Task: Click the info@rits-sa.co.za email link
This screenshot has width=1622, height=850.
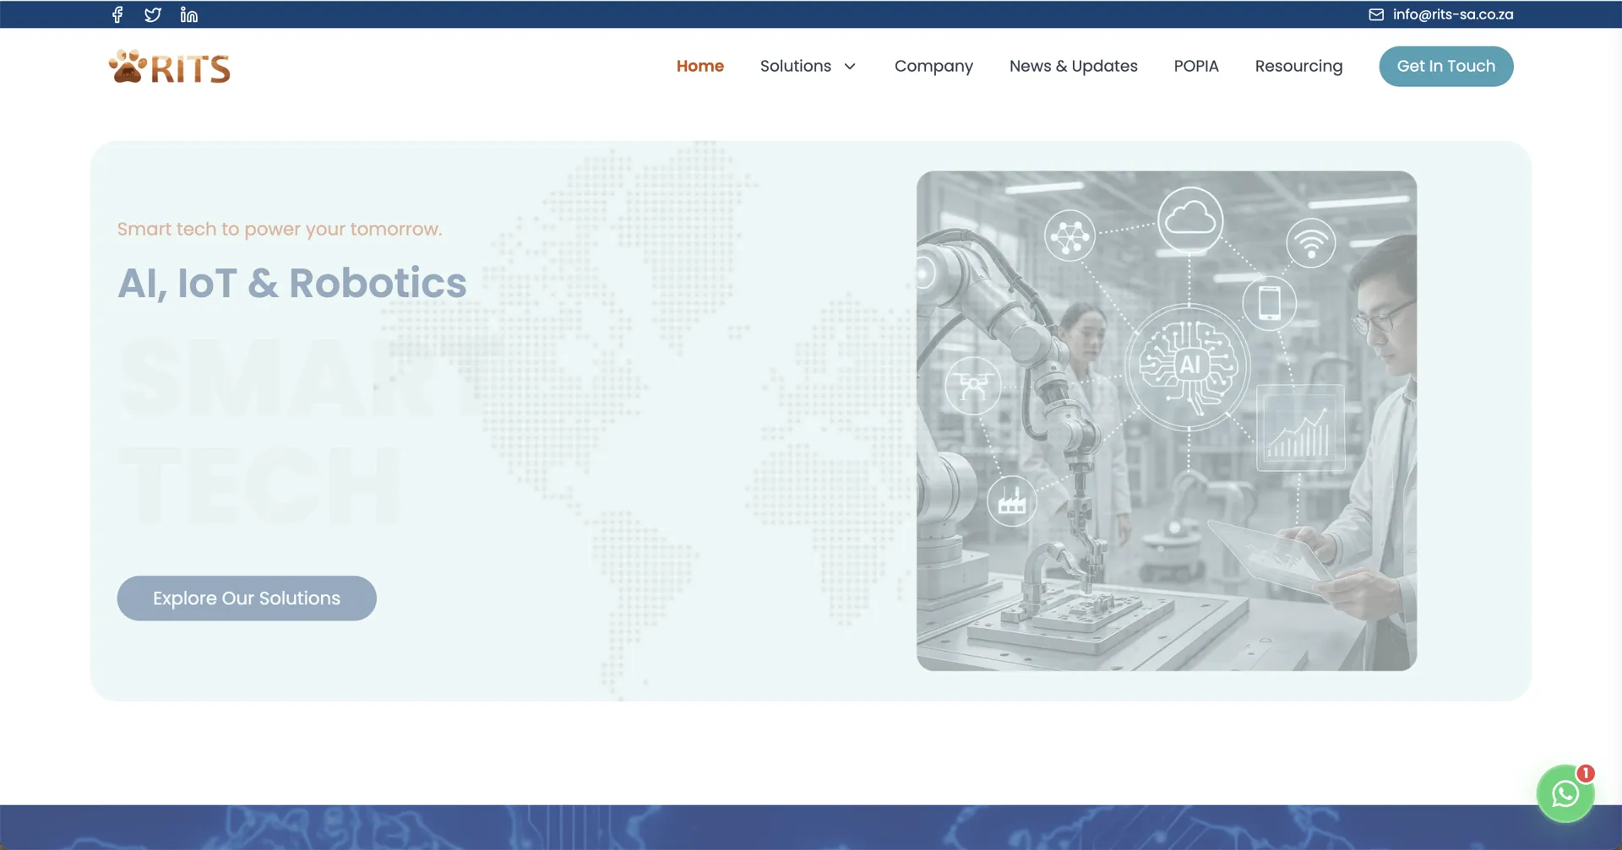Action: (x=1452, y=14)
